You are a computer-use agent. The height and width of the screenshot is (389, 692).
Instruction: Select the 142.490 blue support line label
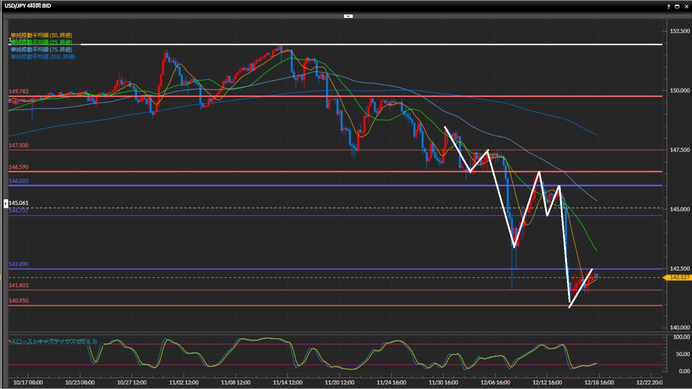tap(18, 264)
